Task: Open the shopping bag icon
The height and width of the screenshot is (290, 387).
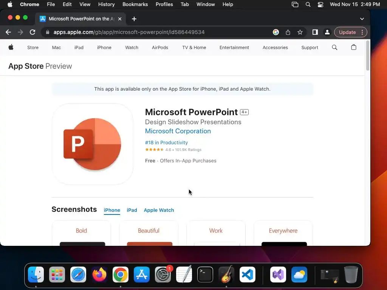Action: (x=354, y=47)
